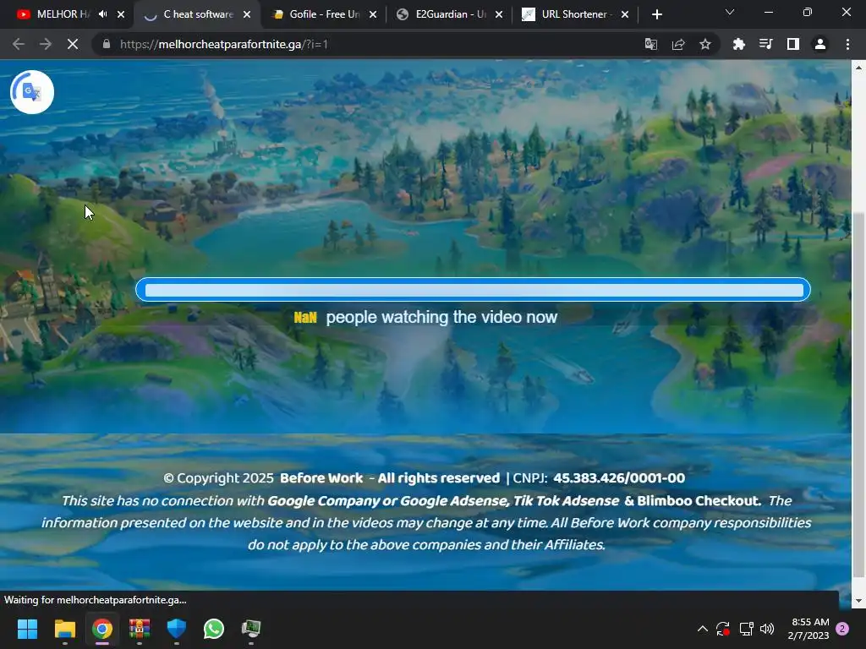Viewport: 866px width, 649px height.
Task: Click the Chrome taskbar icon
Action: coord(102,628)
